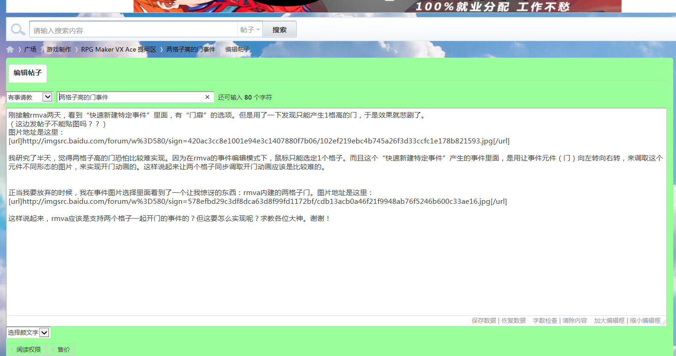Click 编辑帖子 text in the breadcrumb
Screen dimensions: 676x356
[x=238, y=49]
